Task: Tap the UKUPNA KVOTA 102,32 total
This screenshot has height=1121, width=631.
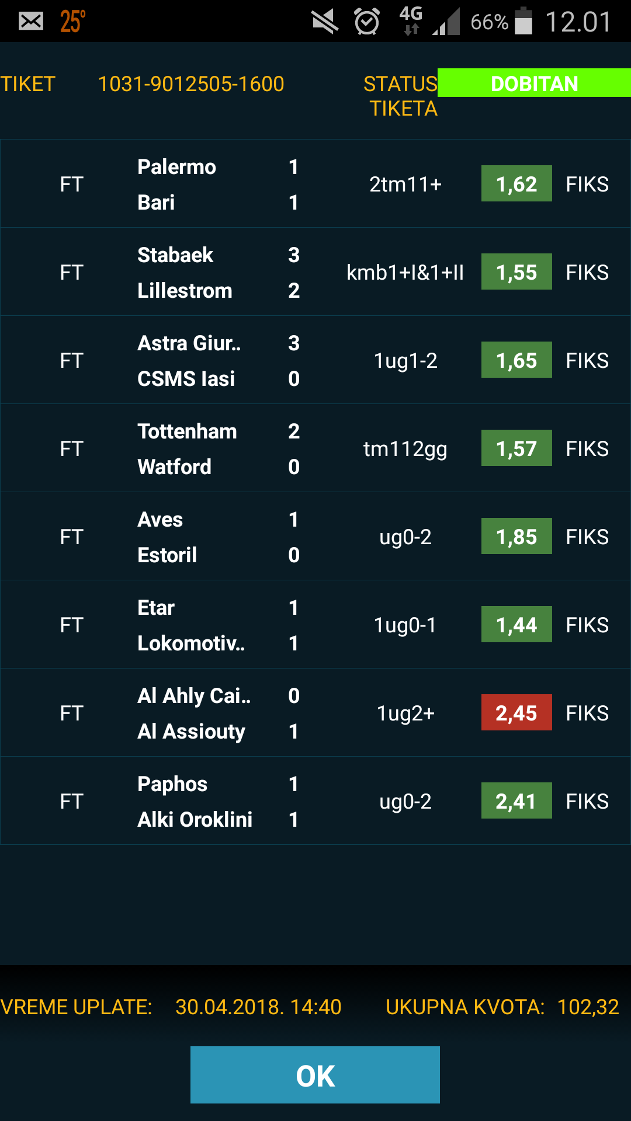Action: pyautogui.click(x=502, y=1007)
